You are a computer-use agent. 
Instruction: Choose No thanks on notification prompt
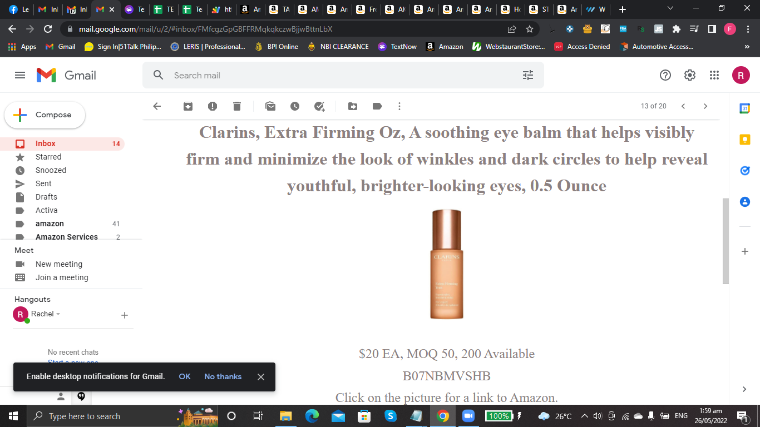[x=223, y=376]
